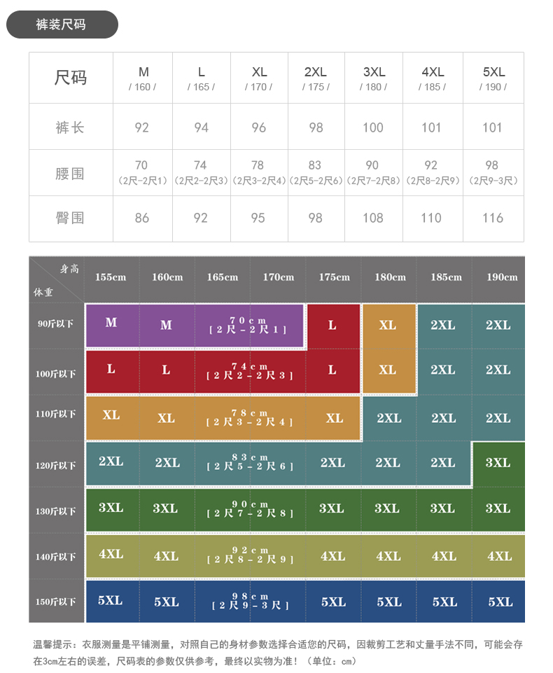Select the 裤长 value 100 cell

[373, 127]
